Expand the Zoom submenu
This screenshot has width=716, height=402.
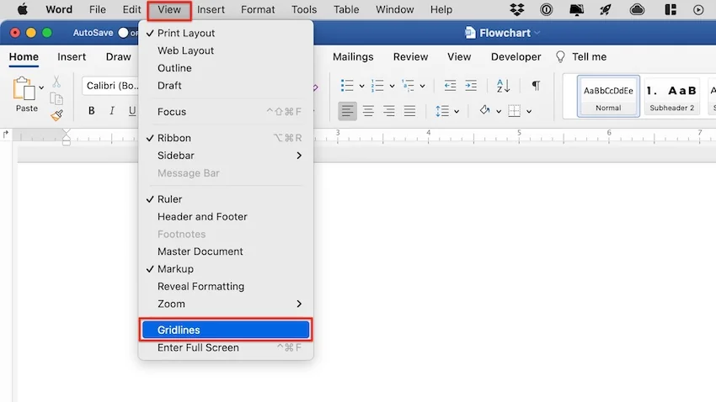point(226,304)
